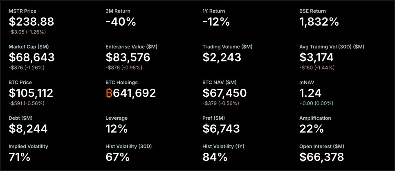Click the MSTR Price value $238.88
This screenshot has width=395, height=171.
click(31, 22)
